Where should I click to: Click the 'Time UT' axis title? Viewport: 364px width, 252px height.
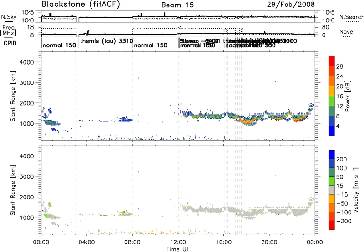pos(178,249)
